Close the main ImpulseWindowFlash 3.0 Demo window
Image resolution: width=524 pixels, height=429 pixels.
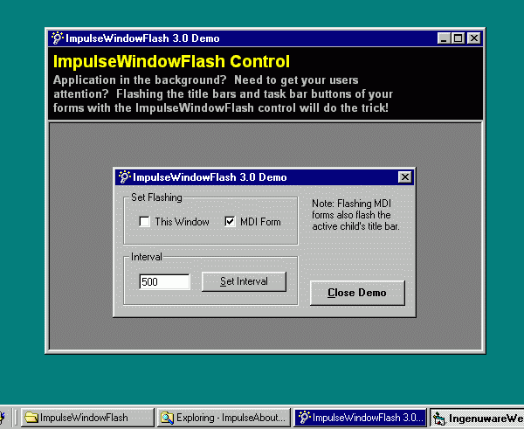click(474, 38)
